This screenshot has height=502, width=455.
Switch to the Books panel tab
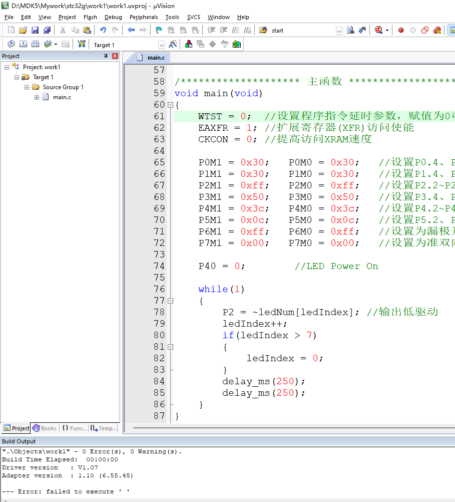click(45, 428)
